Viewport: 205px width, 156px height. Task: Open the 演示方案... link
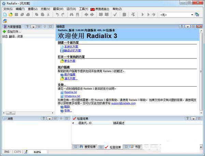click(71, 78)
